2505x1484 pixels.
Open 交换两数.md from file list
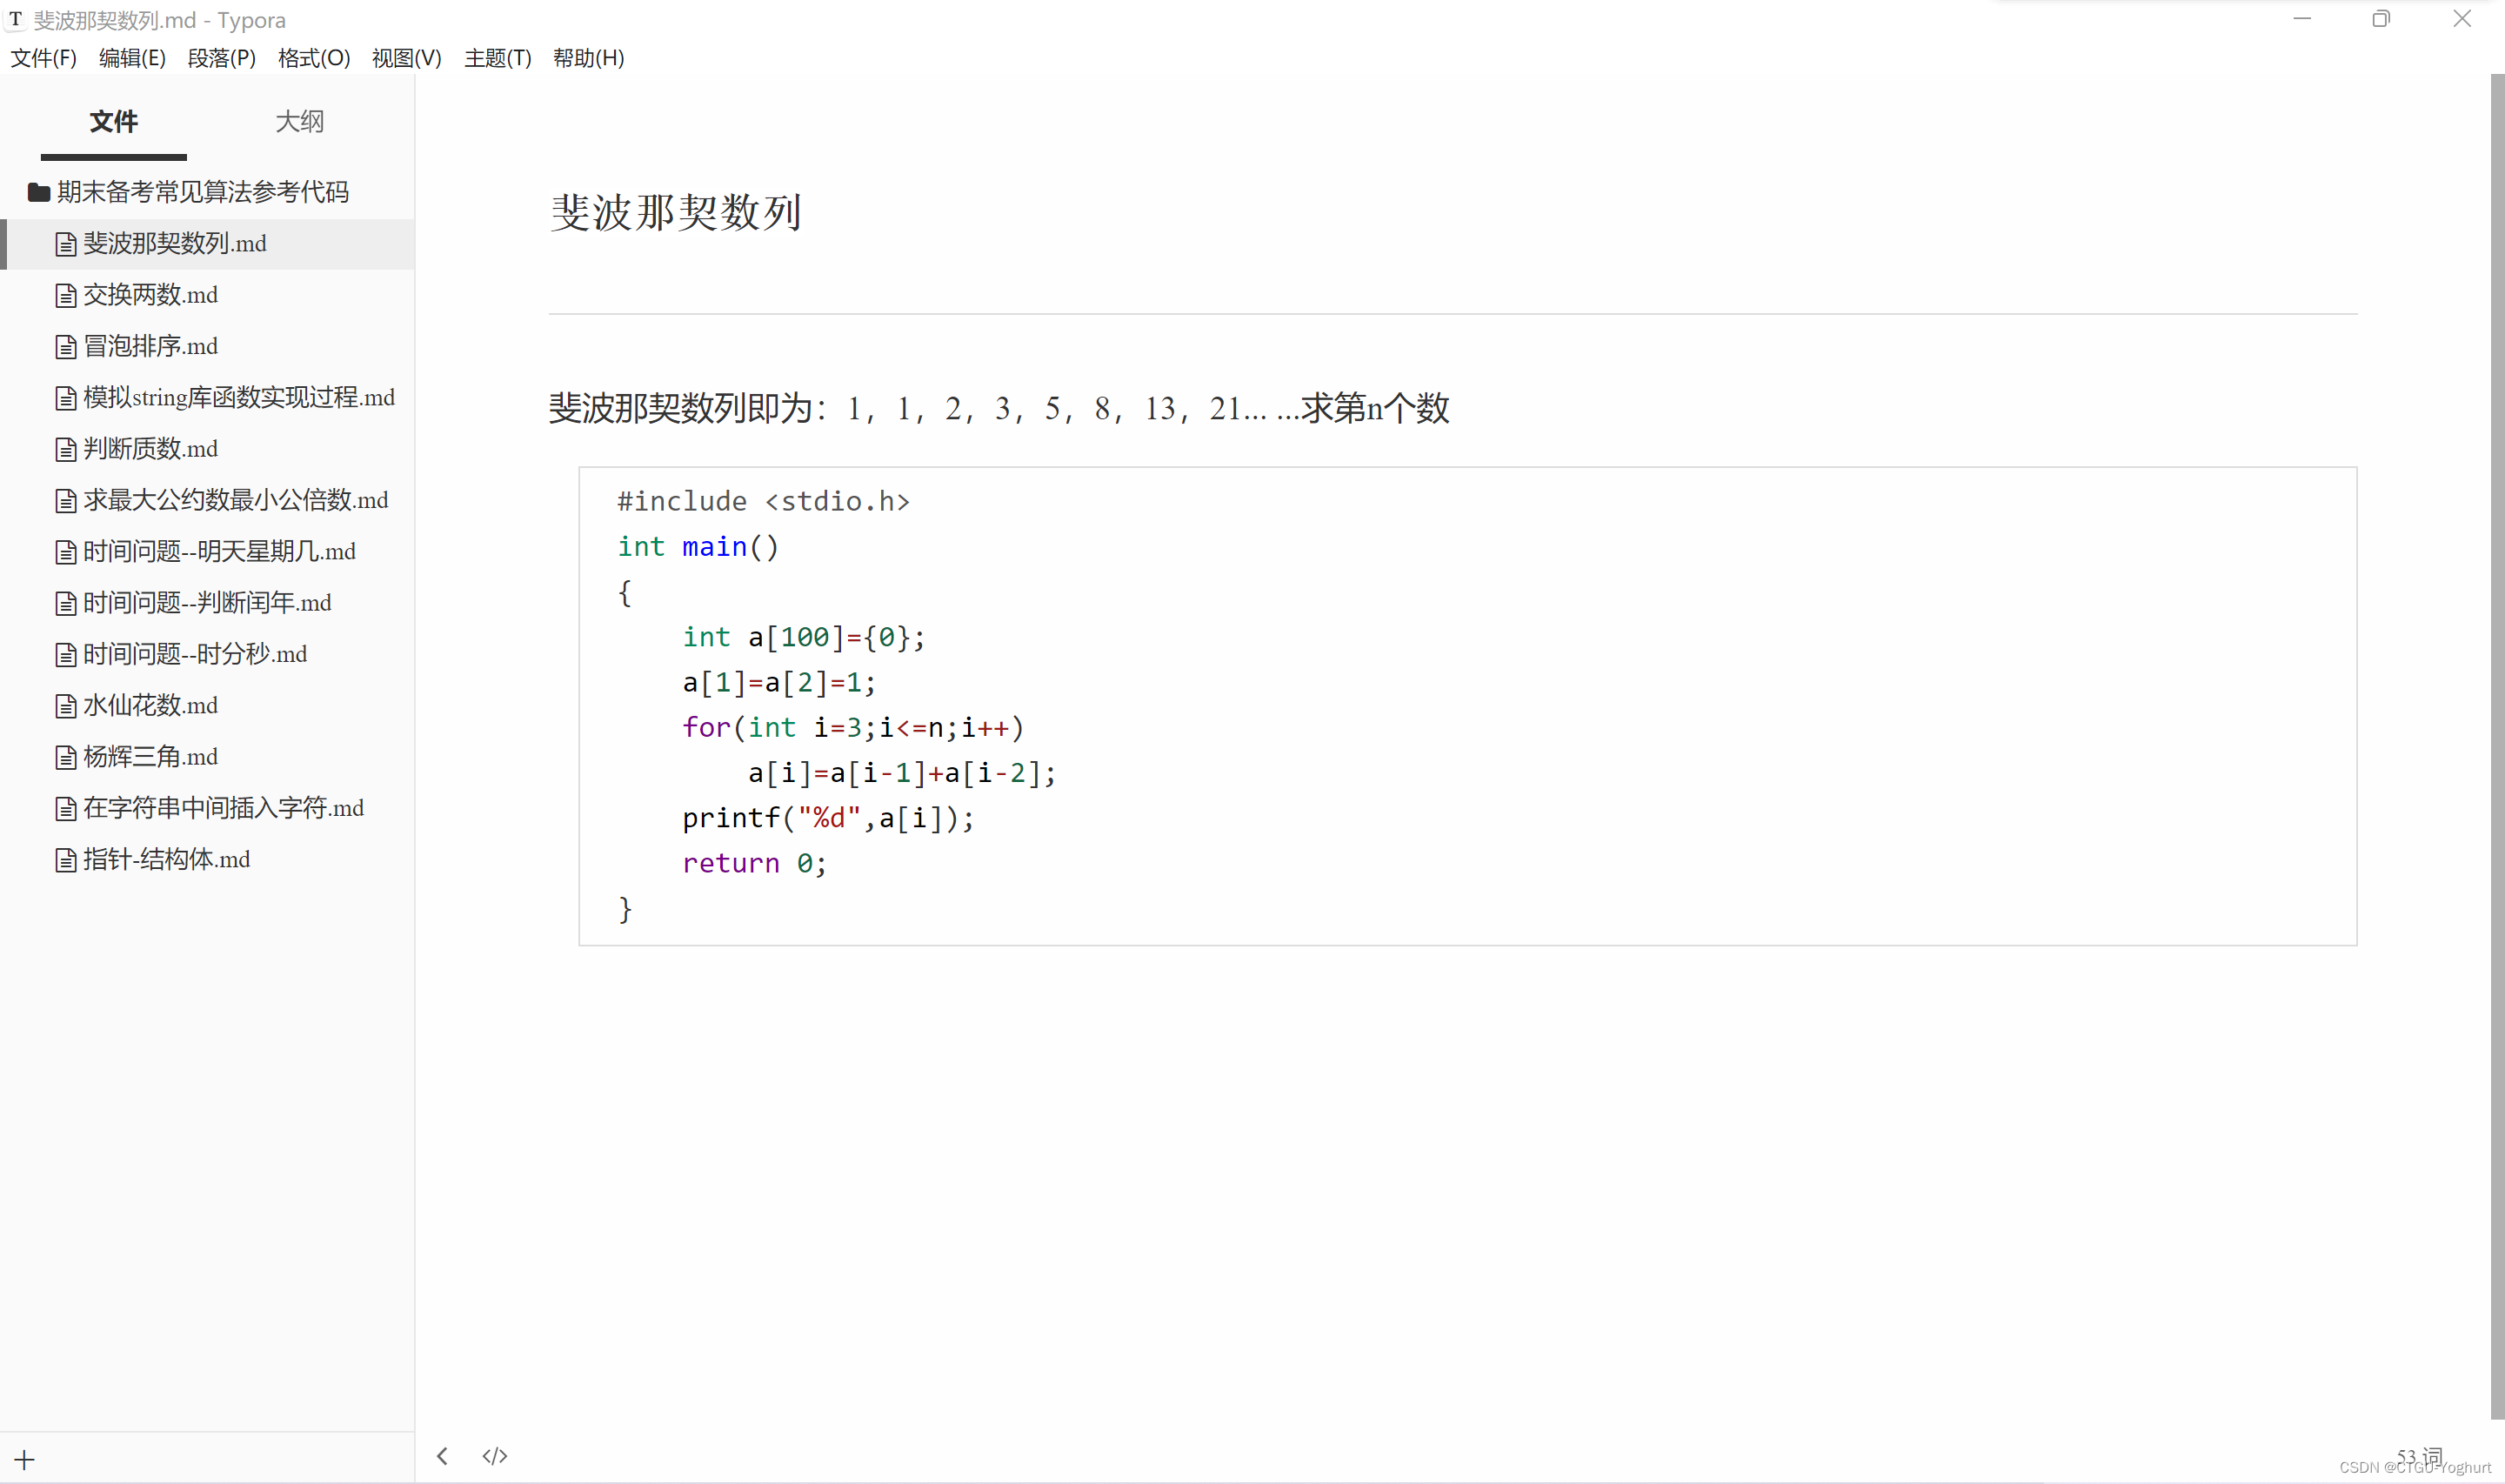(150, 295)
